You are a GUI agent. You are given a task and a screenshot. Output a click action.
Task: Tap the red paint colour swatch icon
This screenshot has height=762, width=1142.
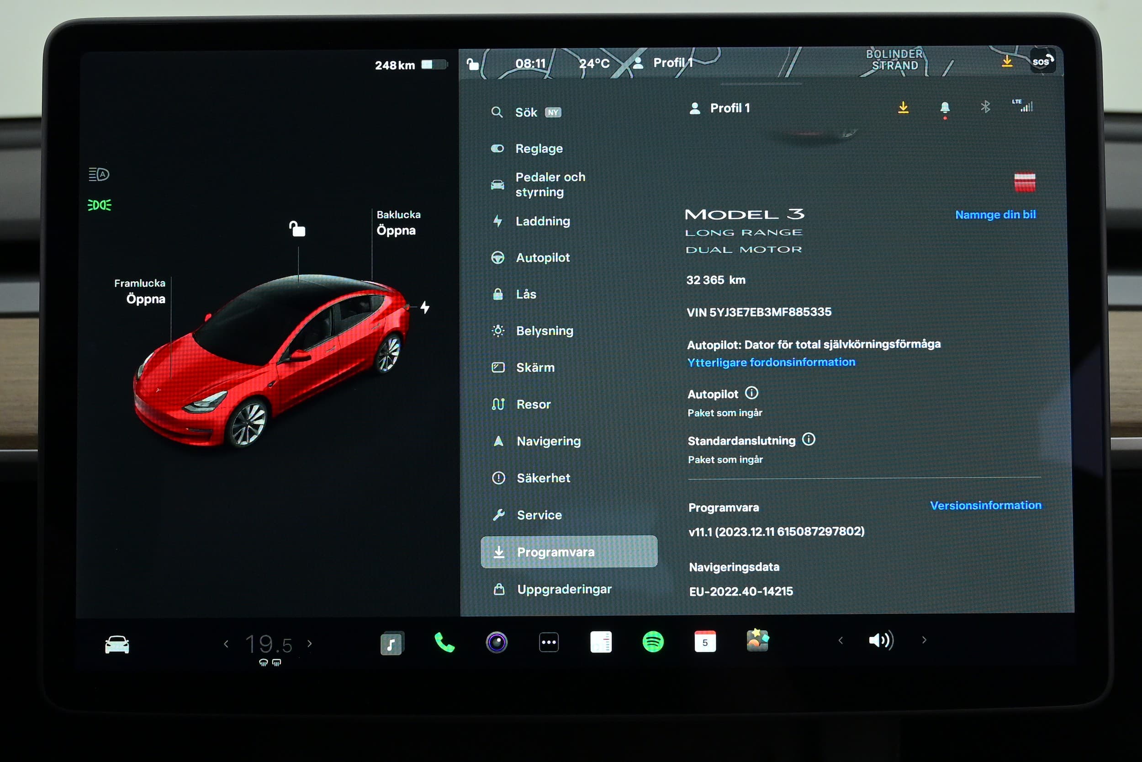[1025, 182]
